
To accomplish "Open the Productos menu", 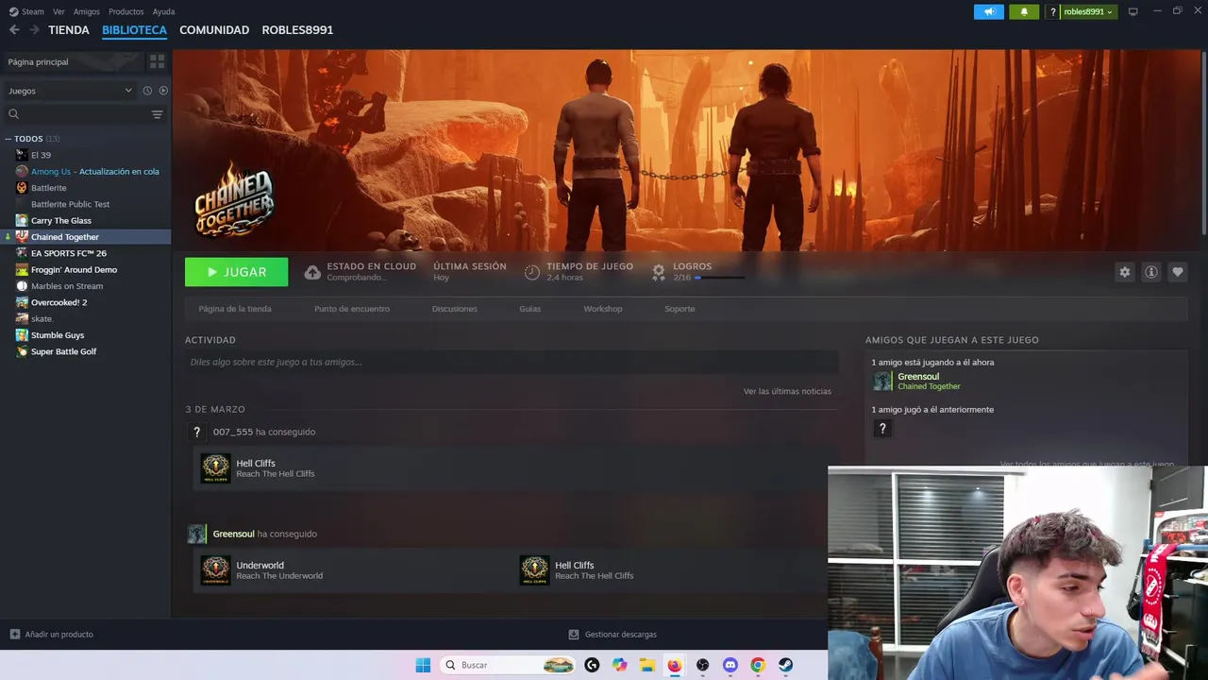I will tap(126, 11).
